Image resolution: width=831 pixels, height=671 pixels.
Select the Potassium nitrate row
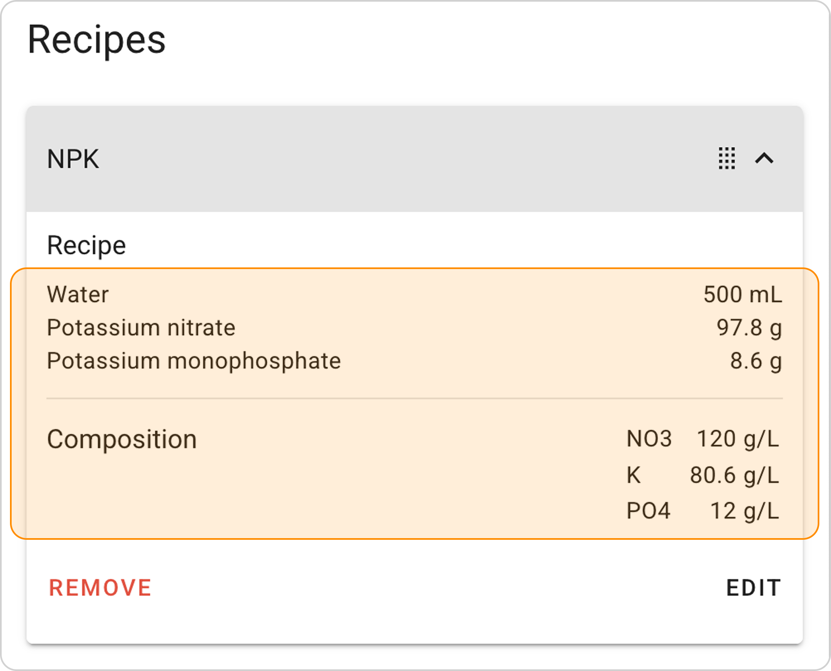[x=414, y=328]
